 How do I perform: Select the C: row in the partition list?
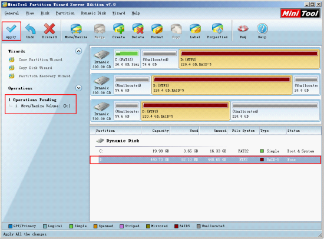tap(206, 151)
